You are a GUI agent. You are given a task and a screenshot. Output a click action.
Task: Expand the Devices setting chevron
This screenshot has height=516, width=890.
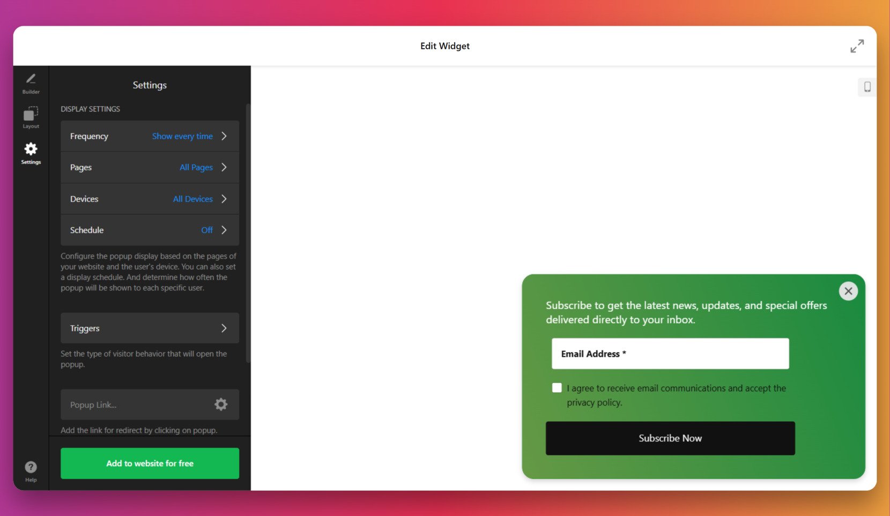224,199
